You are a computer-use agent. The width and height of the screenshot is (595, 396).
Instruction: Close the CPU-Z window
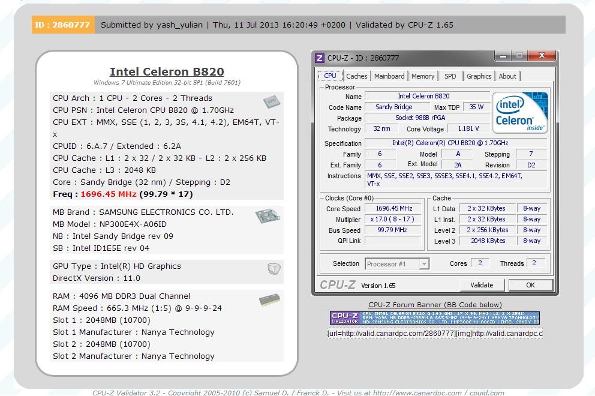point(542,55)
